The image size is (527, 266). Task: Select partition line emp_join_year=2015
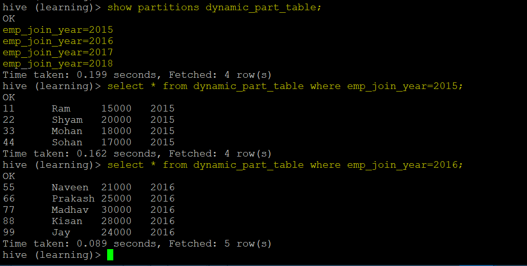pyautogui.click(x=58, y=30)
